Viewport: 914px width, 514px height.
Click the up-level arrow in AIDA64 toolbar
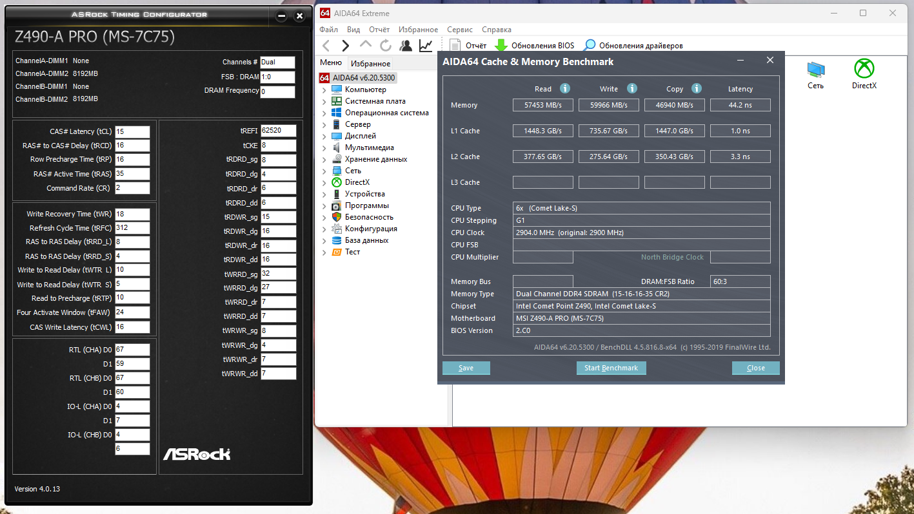coord(366,45)
